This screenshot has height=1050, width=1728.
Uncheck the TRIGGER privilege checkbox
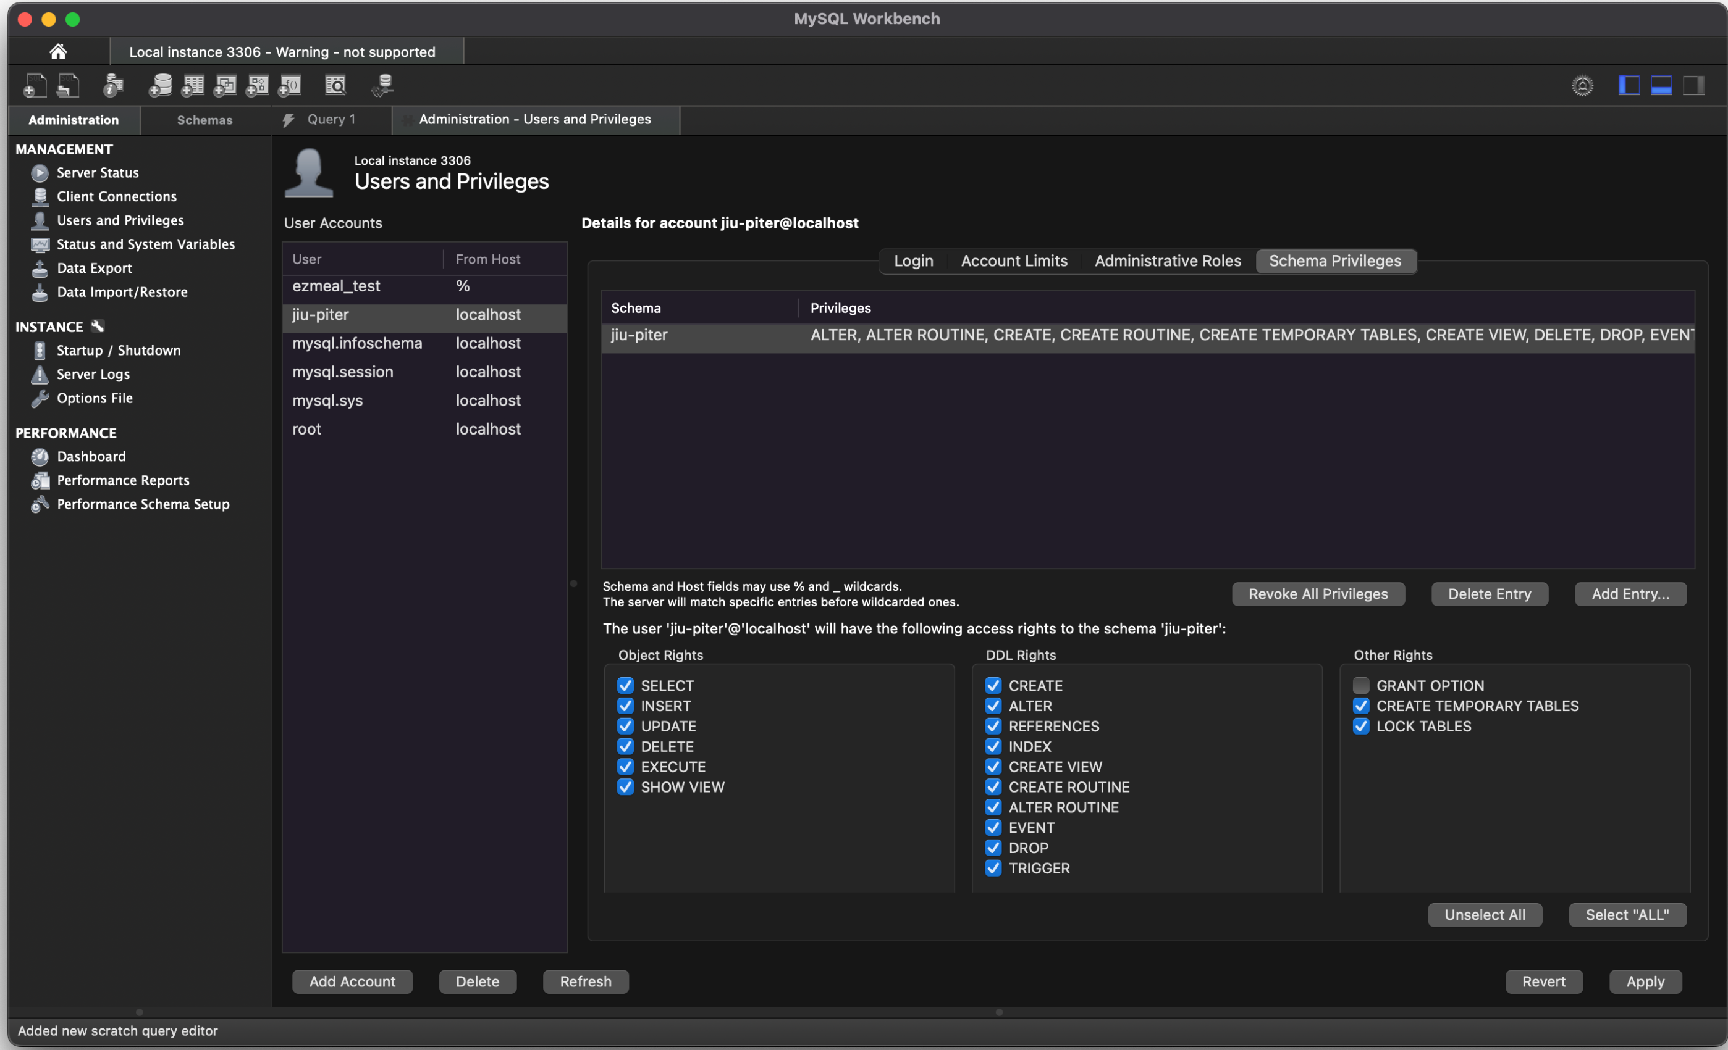[x=993, y=869]
